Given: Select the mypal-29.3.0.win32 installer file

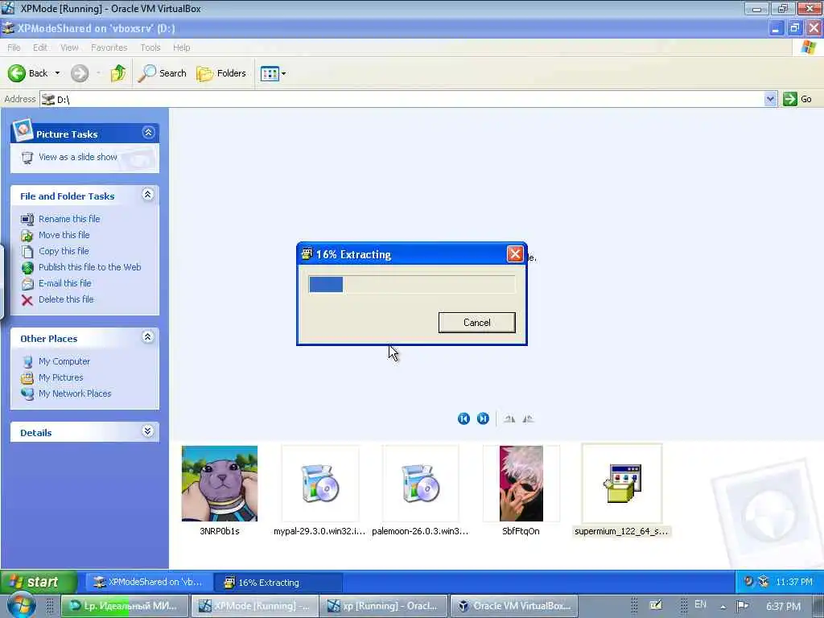Looking at the screenshot, I should tap(320, 484).
